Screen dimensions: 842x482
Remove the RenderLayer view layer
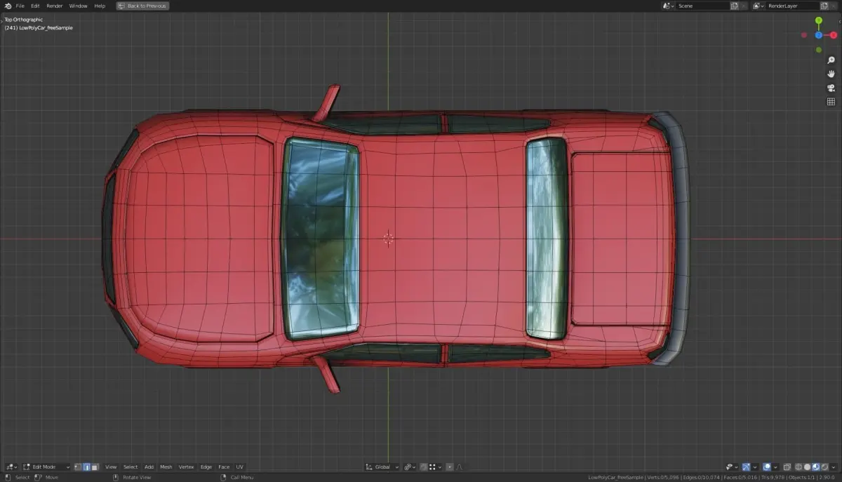click(x=834, y=6)
